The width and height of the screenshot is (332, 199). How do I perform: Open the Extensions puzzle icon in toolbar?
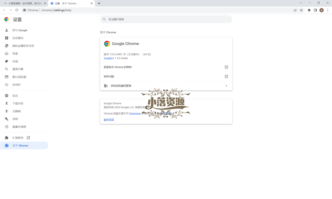[x=309, y=10]
